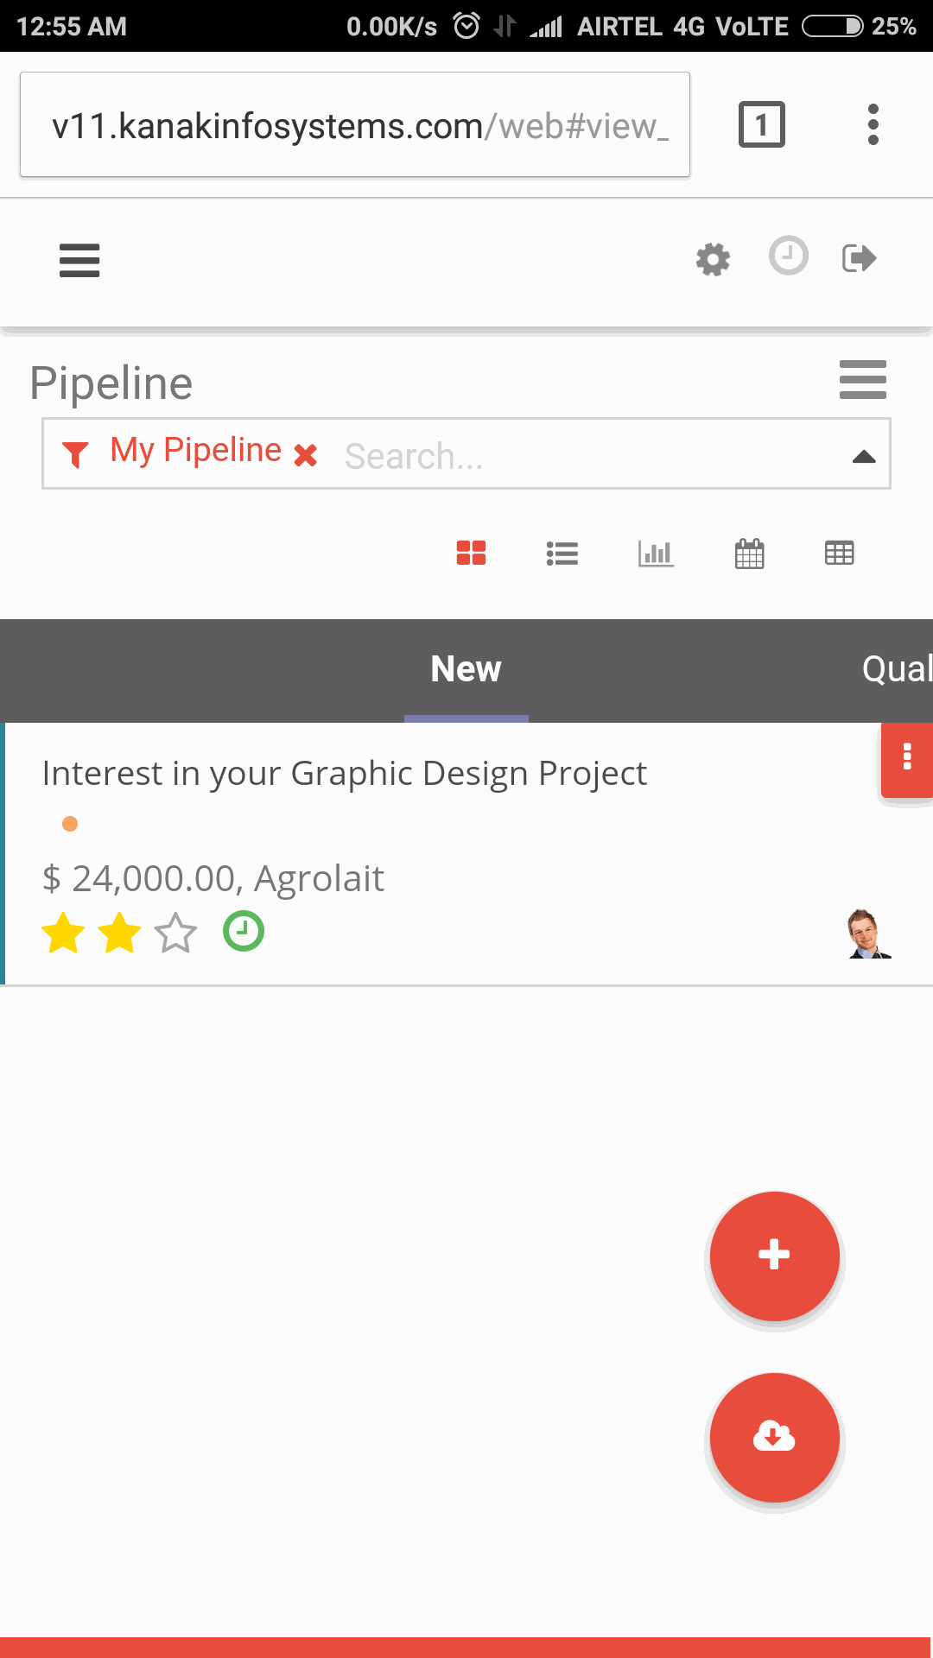
Task: Switch to Pivot table view
Action: (840, 553)
